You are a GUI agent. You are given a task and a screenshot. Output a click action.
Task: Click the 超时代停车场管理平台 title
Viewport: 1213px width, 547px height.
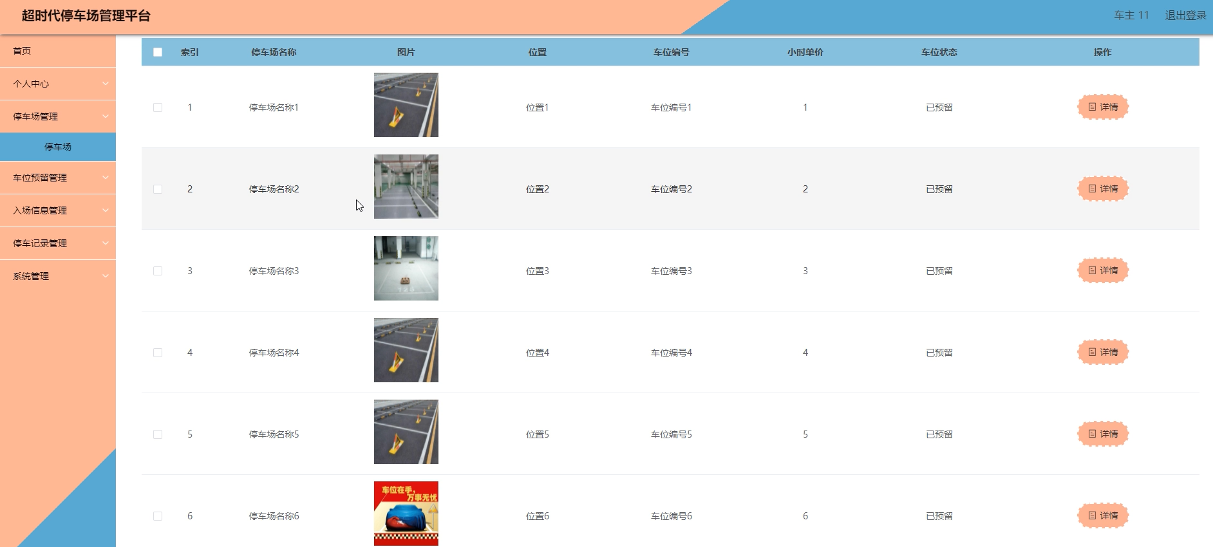click(x=86, y=16)
